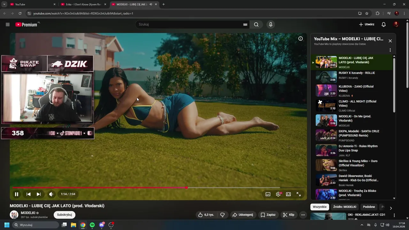Open player settings gear
This screenshot has height=230, width=409.
[x=278, y=194]
